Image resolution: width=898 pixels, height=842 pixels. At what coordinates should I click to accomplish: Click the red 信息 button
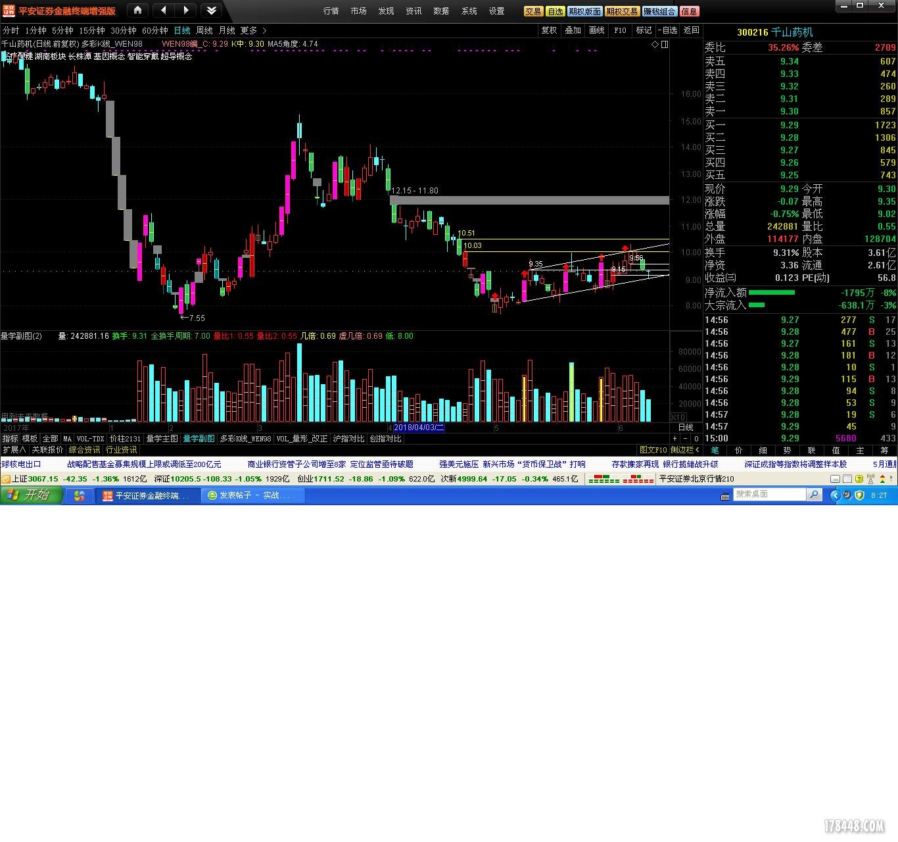(690, 11)
